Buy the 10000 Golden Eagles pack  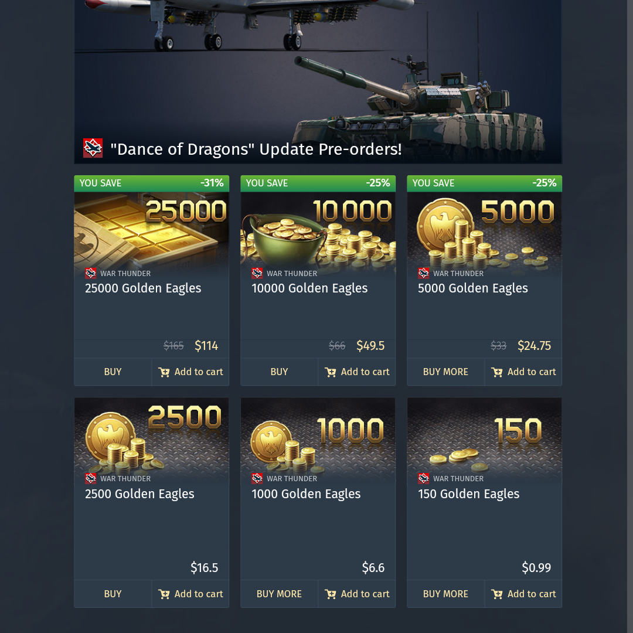279,372
